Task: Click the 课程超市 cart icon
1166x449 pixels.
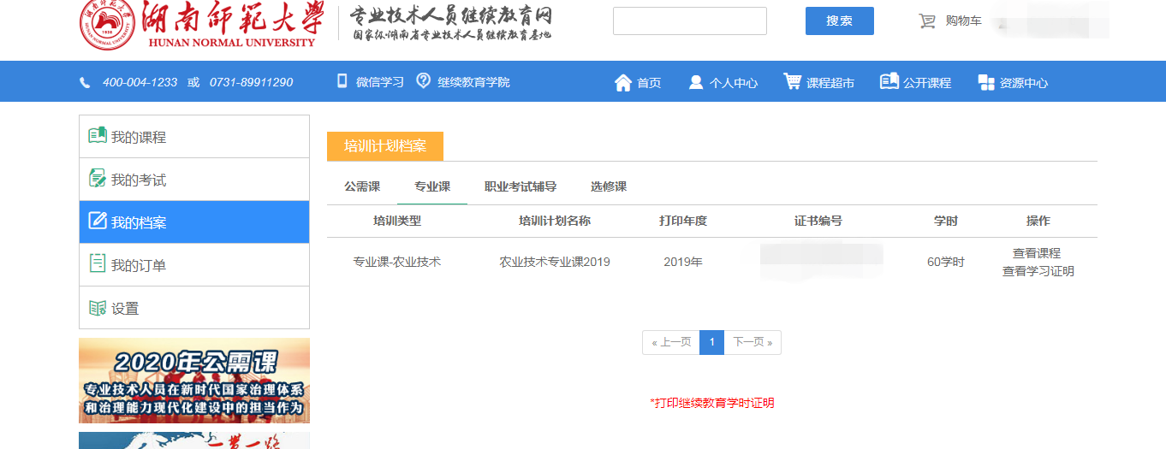Action: tap(792, 82)
